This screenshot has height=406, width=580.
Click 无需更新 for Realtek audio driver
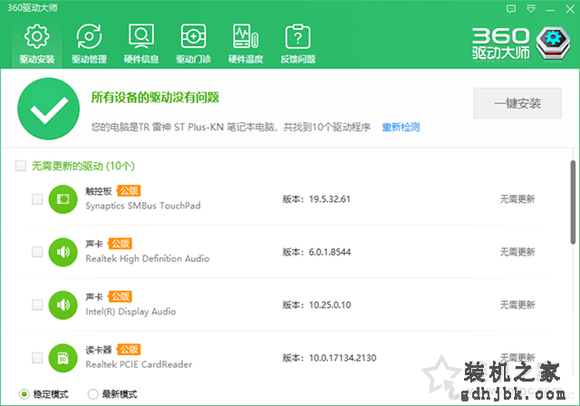(x=517, y=252)
